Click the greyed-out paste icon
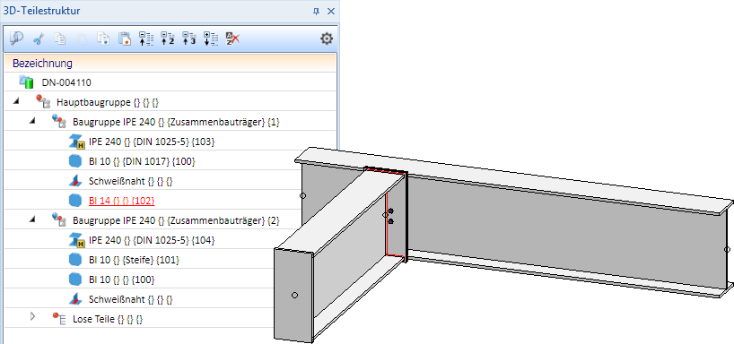This screenshot has width=734, height=344. point(82,39)
